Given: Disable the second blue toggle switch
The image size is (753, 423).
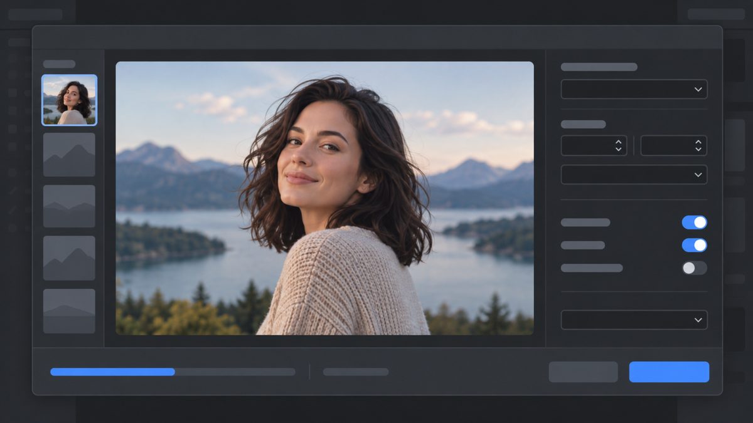Looking at the screenshot, I should tap(695, 245).
